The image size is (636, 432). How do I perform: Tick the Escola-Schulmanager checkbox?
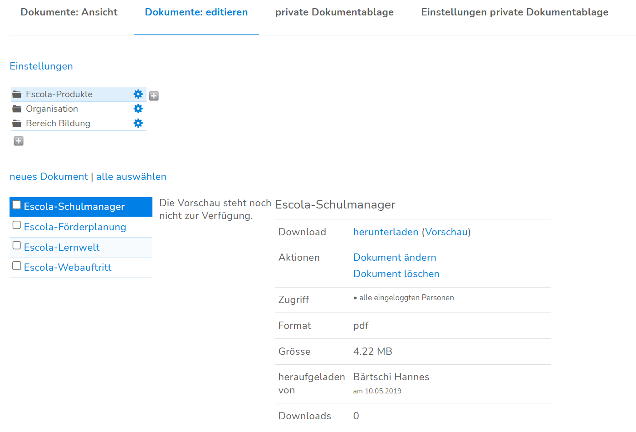tap(17, 205)
